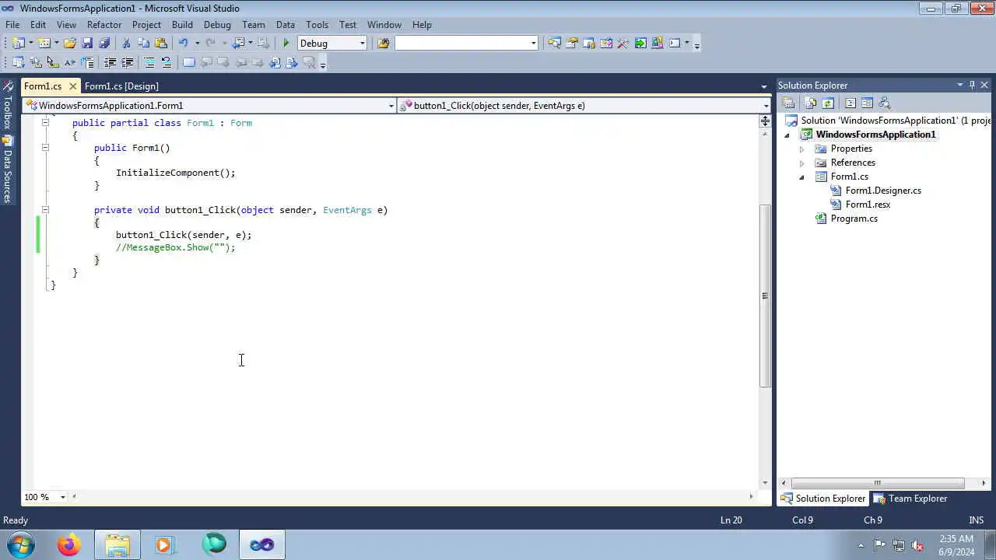Click the editor horizontal scrollbar track

(412, 497)
